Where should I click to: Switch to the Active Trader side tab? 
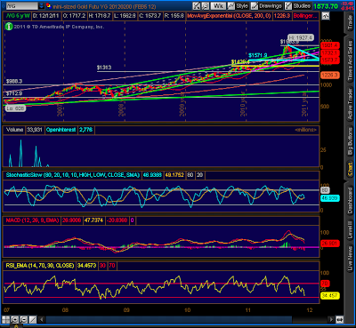[x=351, y=104]
